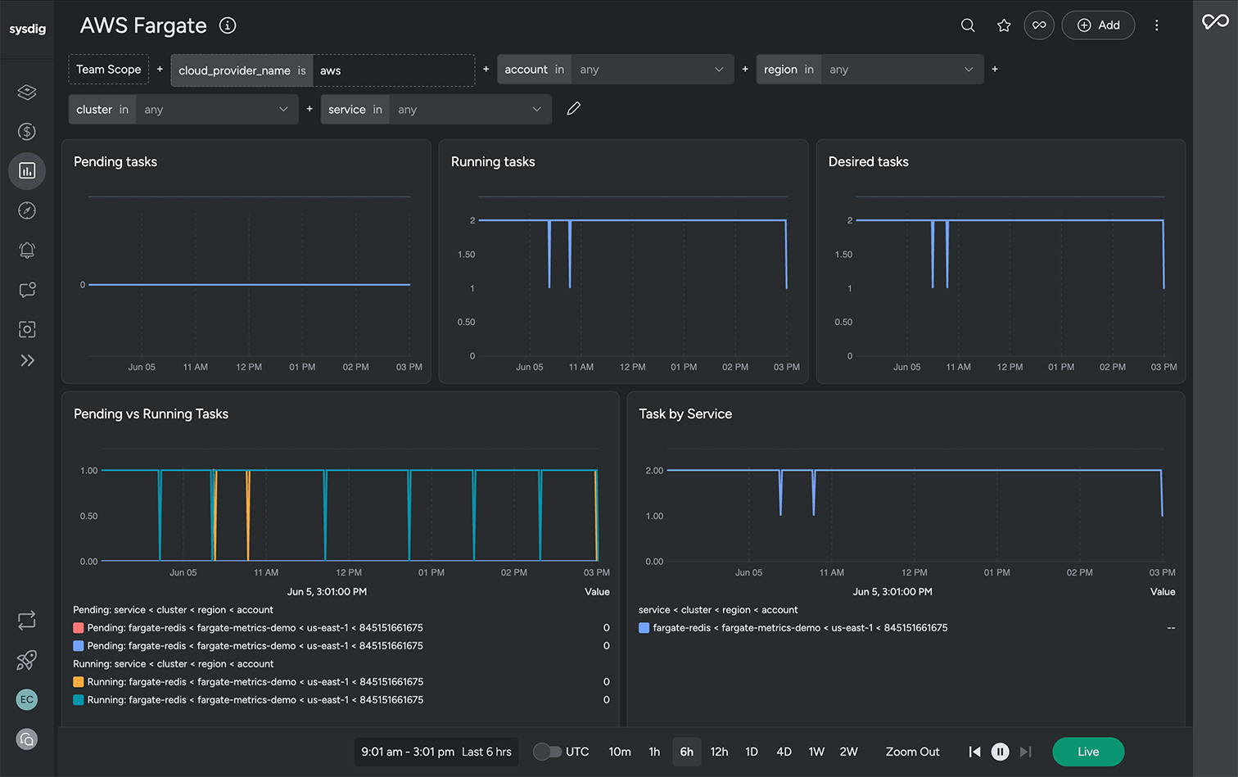Screen dimensions: 1238x777
Task: Click the Pending tasks panel title
Action: tap(115, 162)
